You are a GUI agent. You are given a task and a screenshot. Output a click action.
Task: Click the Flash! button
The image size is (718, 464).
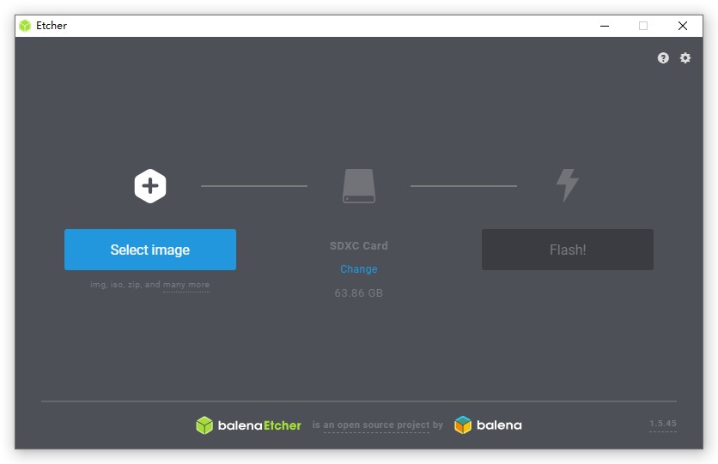(x=568, y=250)
